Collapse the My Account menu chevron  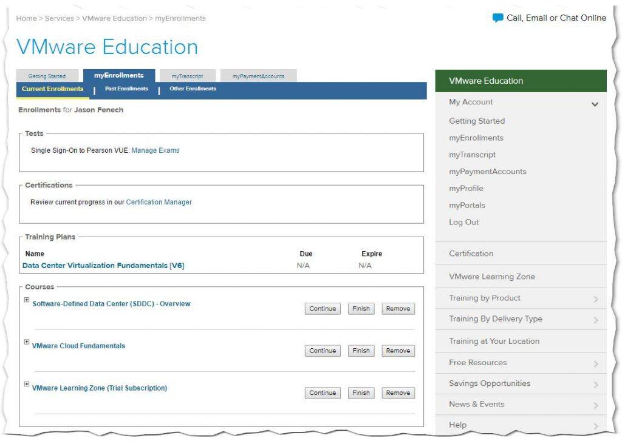click(595, 104)
